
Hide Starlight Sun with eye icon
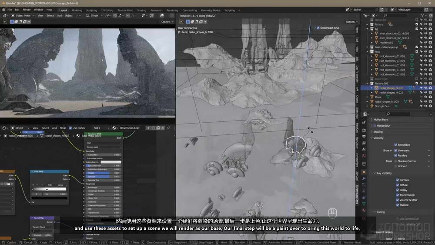coord(425,106)
